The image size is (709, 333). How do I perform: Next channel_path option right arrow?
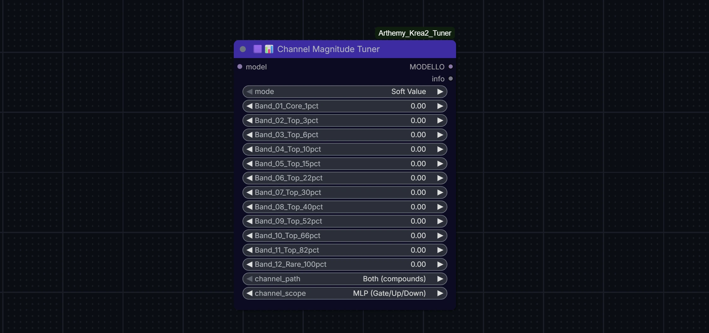[440, 279]
